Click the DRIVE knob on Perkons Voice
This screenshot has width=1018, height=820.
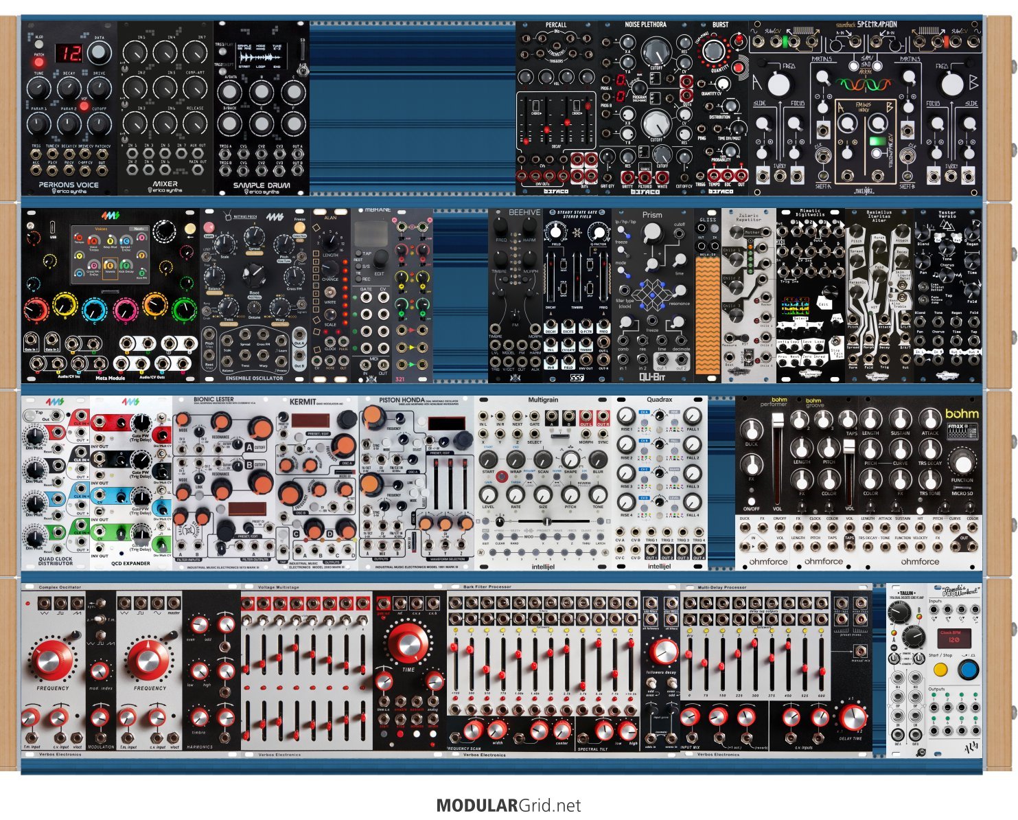coord(100,89)
